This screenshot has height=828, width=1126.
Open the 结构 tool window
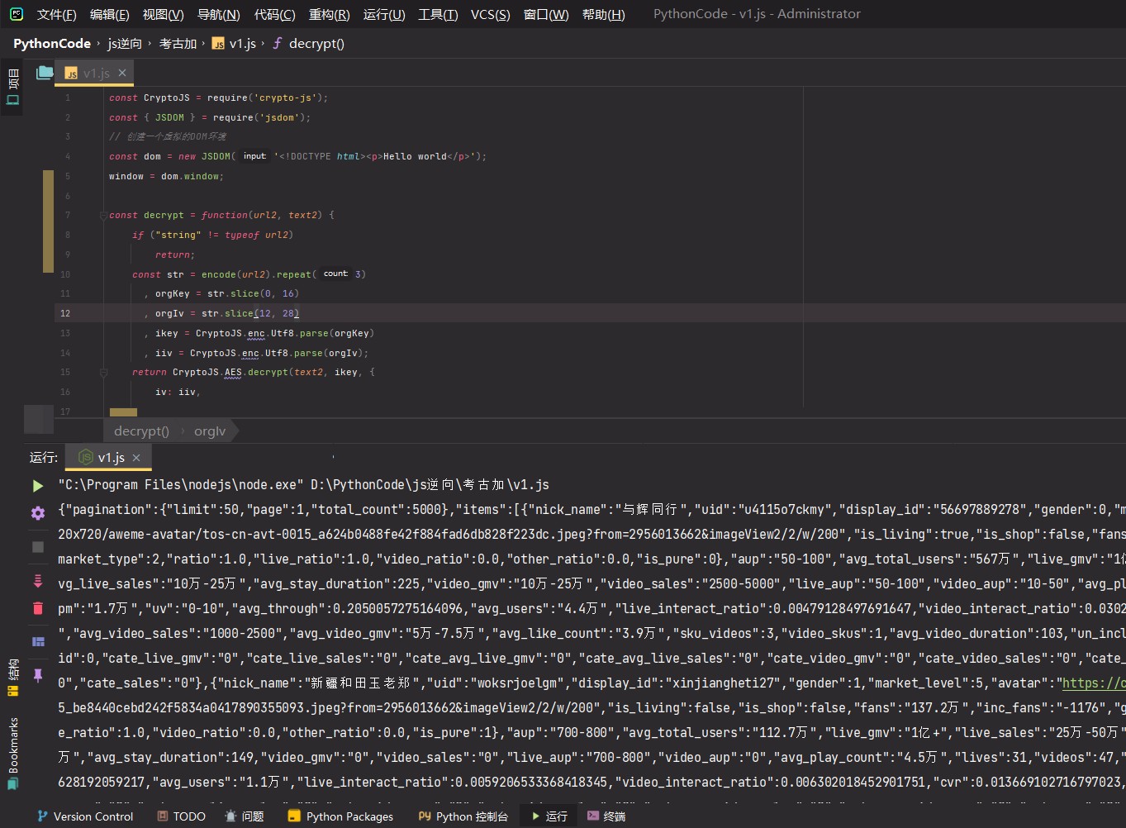tap(12, 678)
